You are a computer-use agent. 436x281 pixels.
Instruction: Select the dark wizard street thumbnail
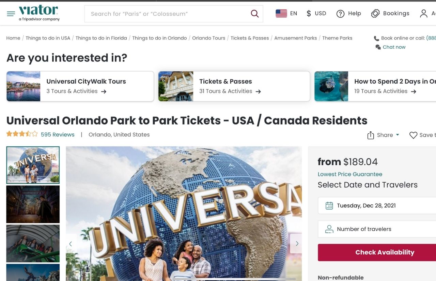click(x=33, y=204)
